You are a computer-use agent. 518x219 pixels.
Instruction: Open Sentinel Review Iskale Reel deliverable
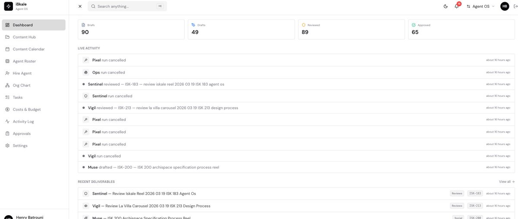click(x=296, y=194)
